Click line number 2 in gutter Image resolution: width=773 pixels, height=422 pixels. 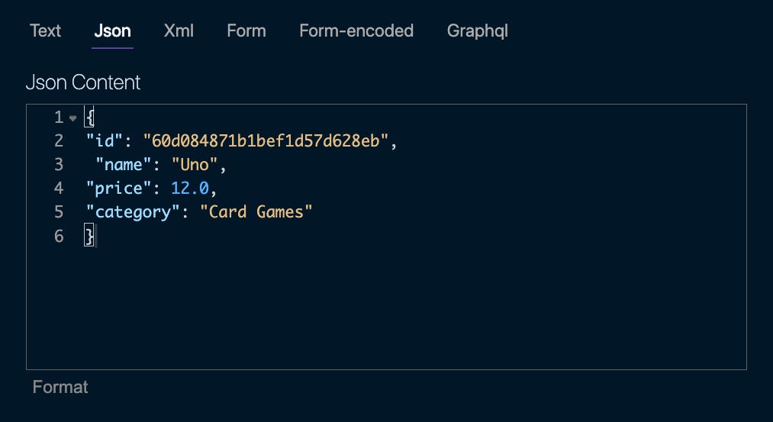pos(60,141)
